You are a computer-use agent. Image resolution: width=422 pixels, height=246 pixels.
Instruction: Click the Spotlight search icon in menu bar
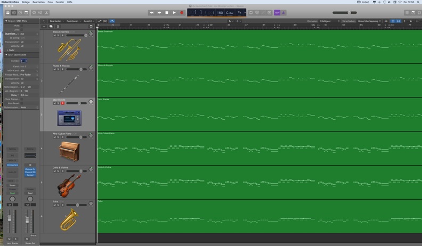pos(418,2)
